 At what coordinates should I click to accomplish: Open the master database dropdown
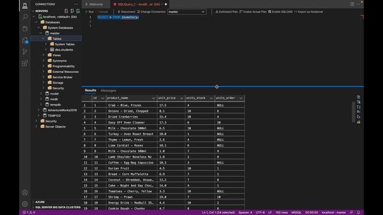187,12
